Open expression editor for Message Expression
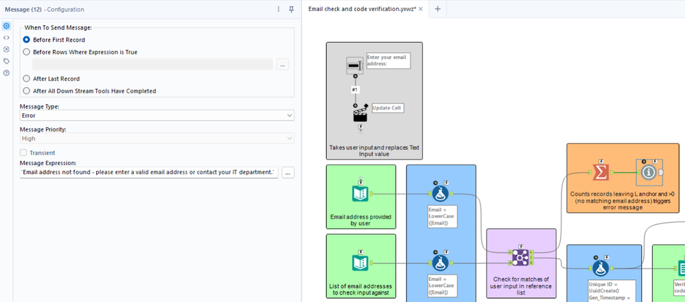The width and height of the screenshot is (685, 302). pyautogui.click(x=288, y=173)
